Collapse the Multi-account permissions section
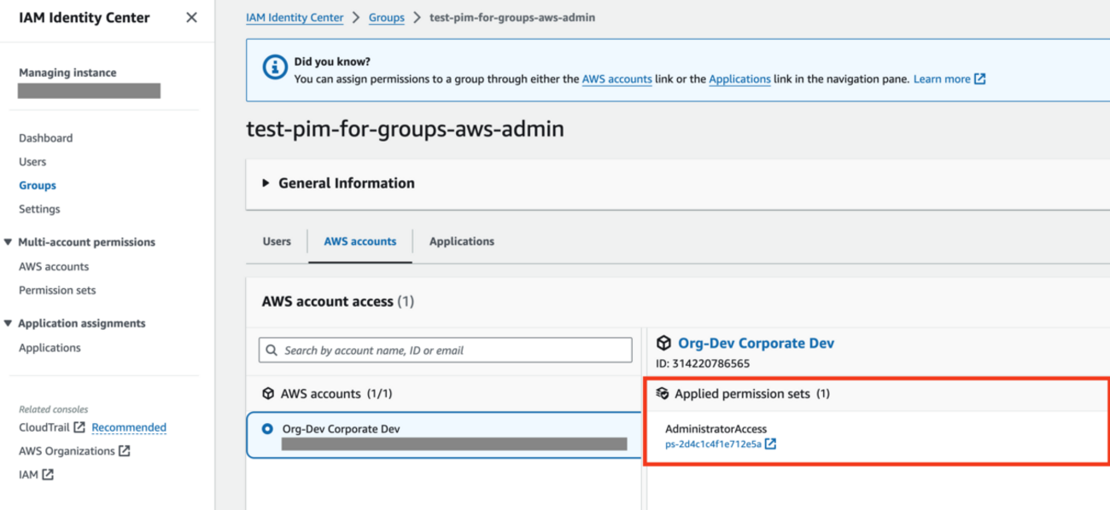The image size is (1110, 510). 8,242
